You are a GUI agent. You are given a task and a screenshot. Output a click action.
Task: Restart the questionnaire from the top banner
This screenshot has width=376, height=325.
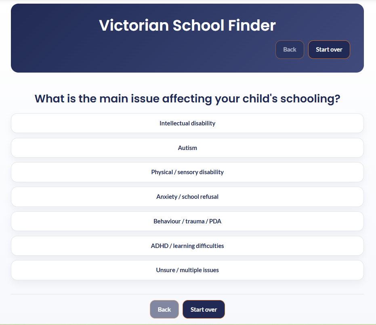click(x=329, y=49)
